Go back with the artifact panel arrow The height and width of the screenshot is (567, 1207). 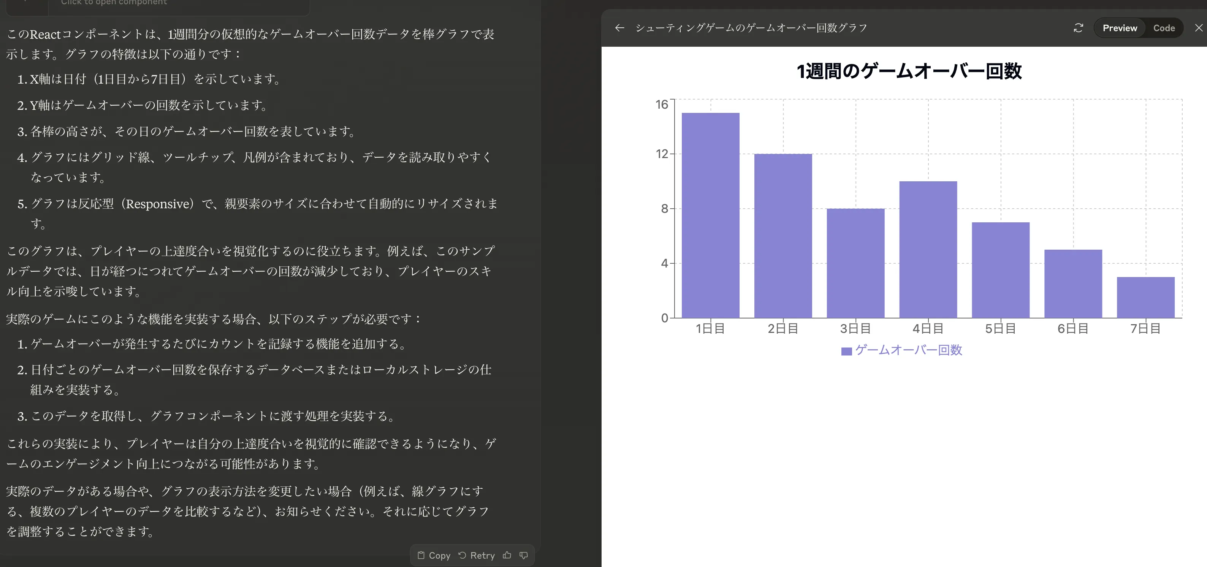click(619, 28)
